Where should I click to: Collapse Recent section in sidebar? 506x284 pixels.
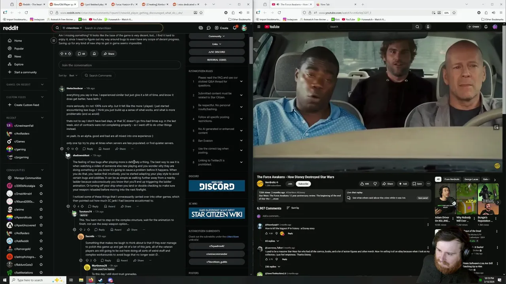42,118
